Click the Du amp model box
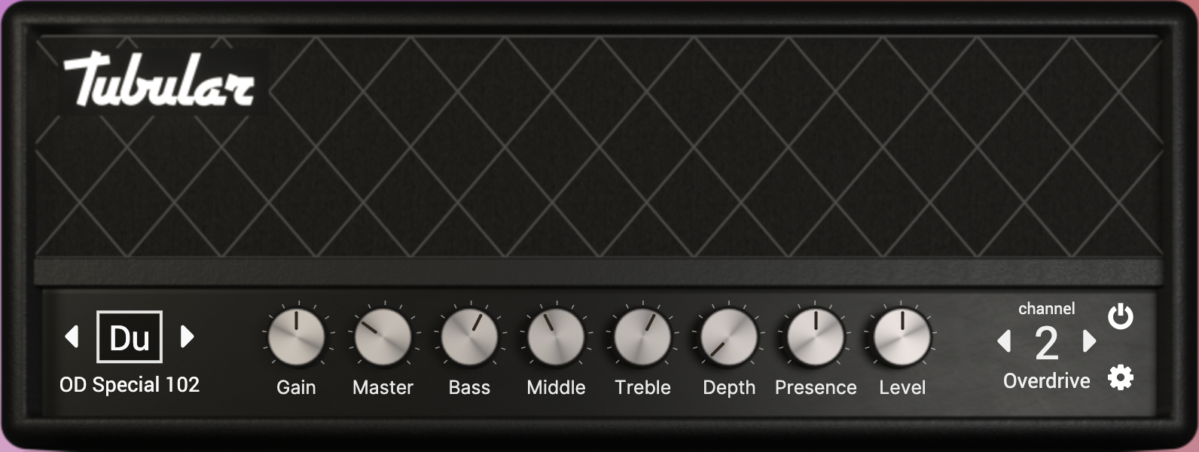Image resolution: width=1199 pixels, height=452 pixels. tap(130, 337)
